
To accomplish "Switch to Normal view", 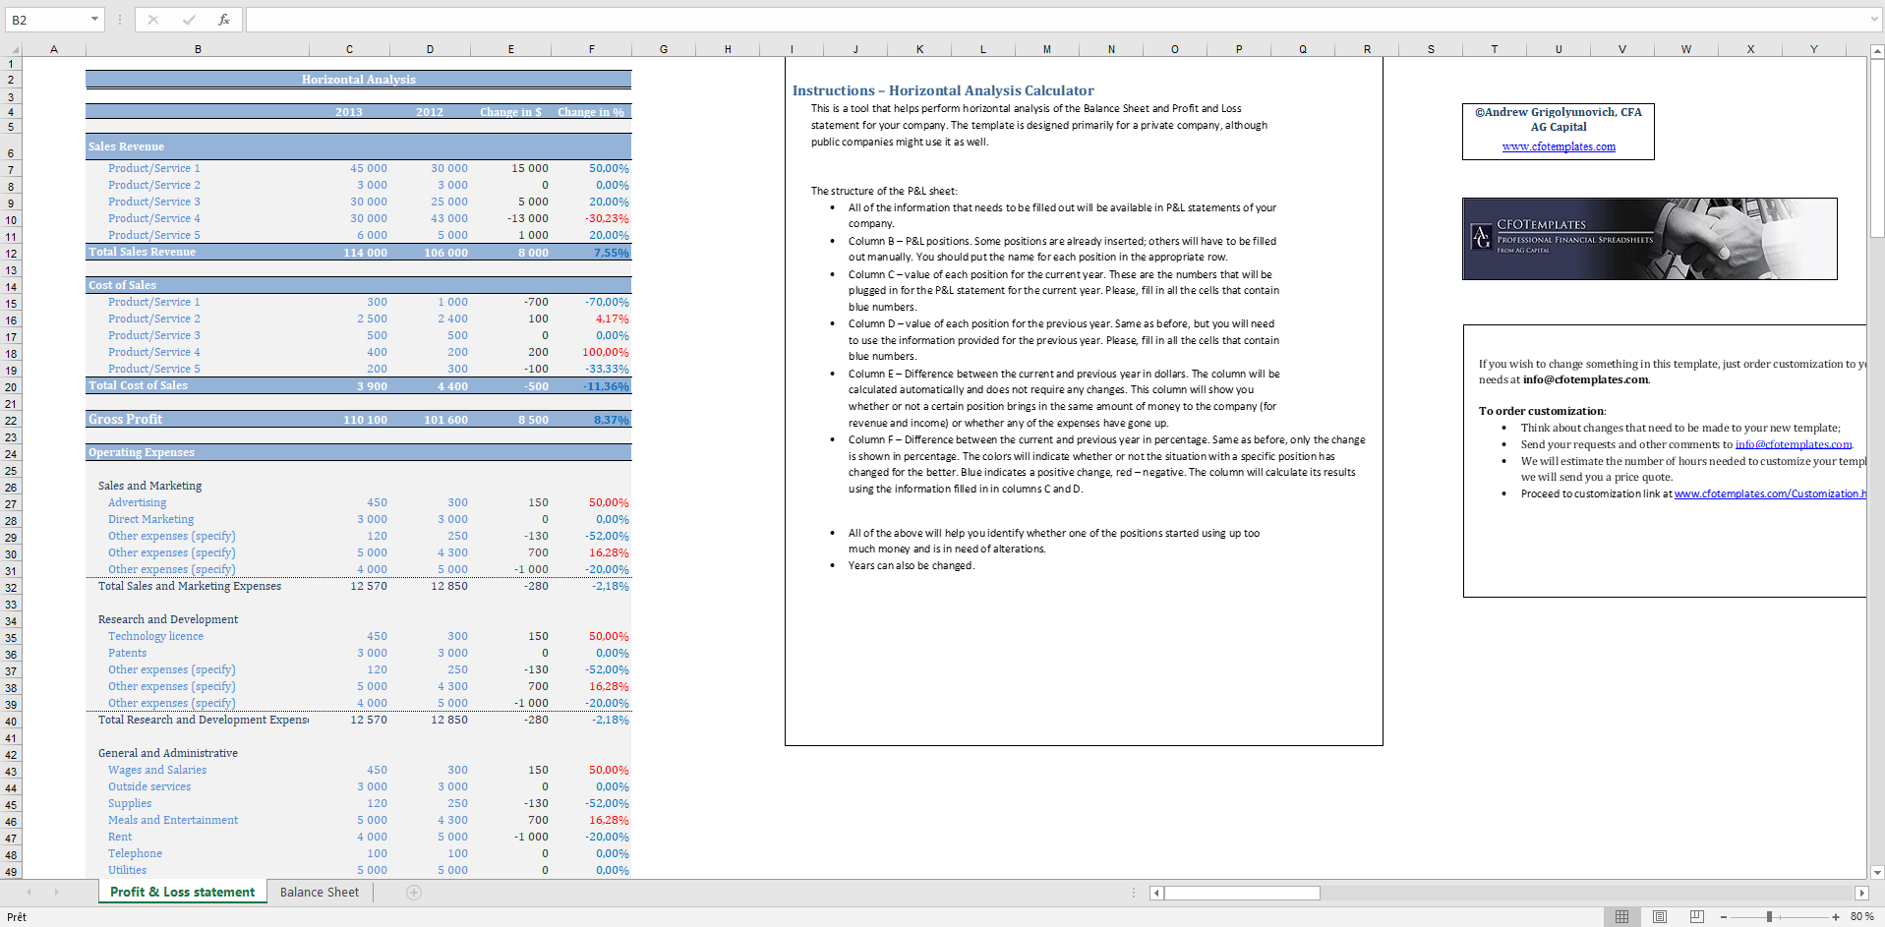I will 1621,916.
